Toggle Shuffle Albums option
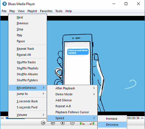The image size is (145, 129). click(x=27, y=74)
